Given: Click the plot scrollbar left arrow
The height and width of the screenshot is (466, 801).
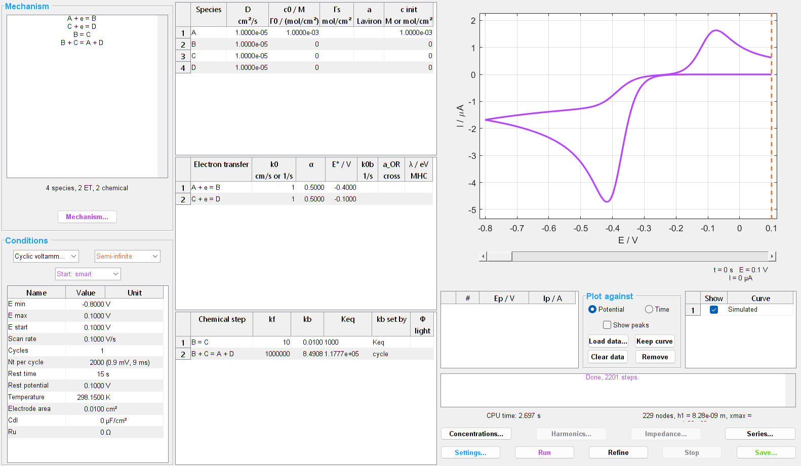Looking at the screenshot, I should (x=484, y=257).
